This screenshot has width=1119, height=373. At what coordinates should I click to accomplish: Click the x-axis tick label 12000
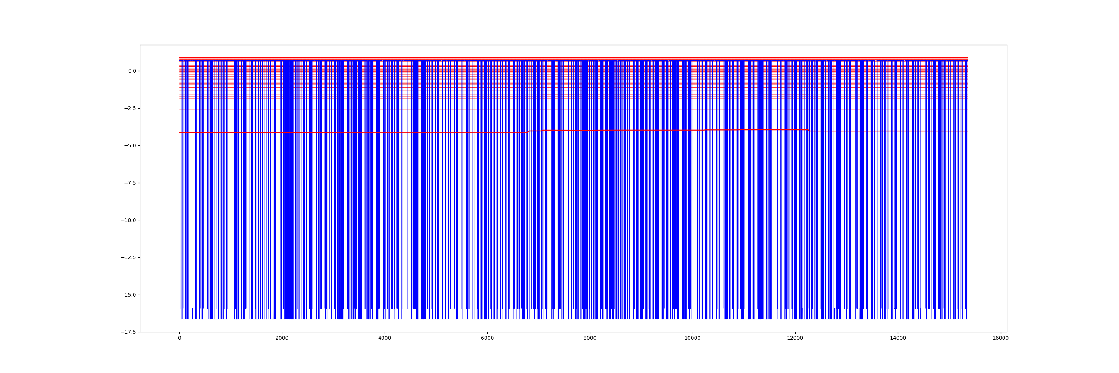795,339
